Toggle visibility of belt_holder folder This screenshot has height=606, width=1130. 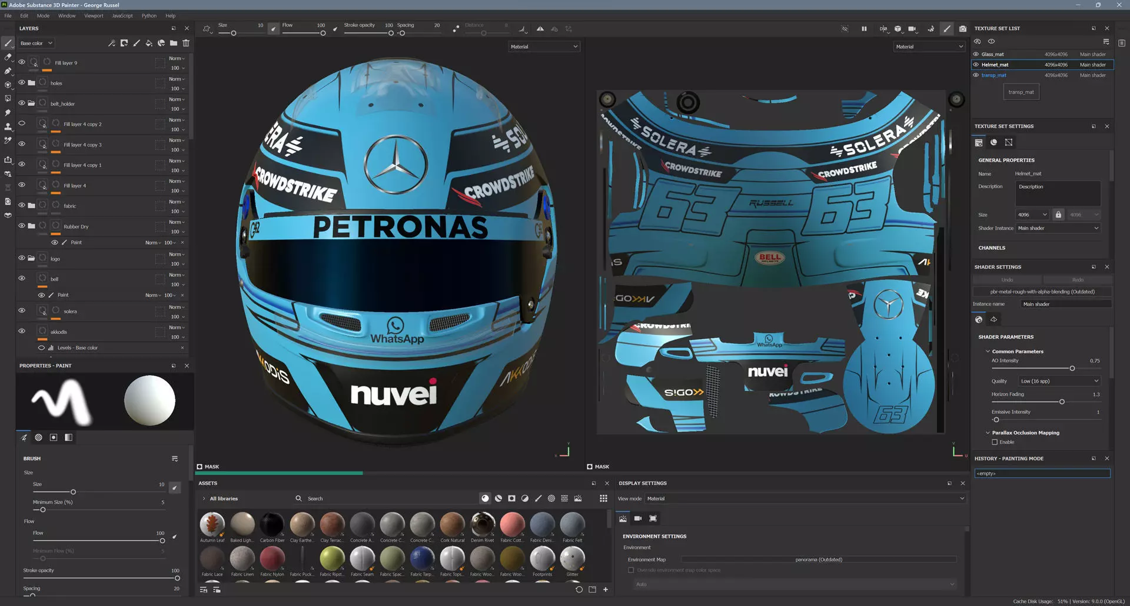(x=22, y=103)
